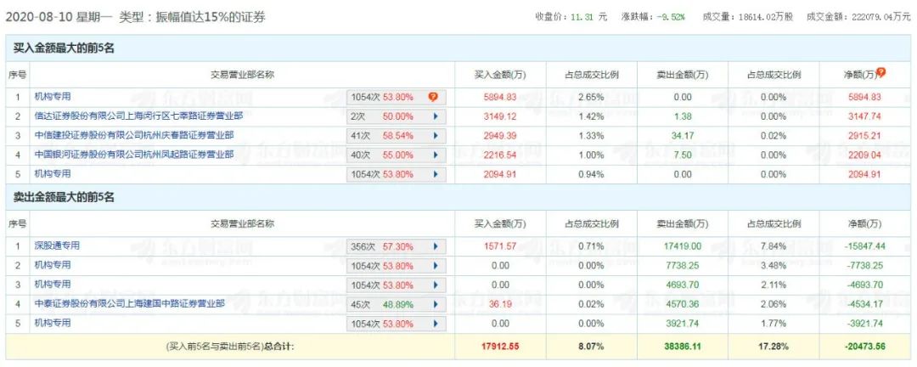Click the 45次 48.89% listing stats button
This screenshot has width=917, height=367.
click(x=396, y=304)
